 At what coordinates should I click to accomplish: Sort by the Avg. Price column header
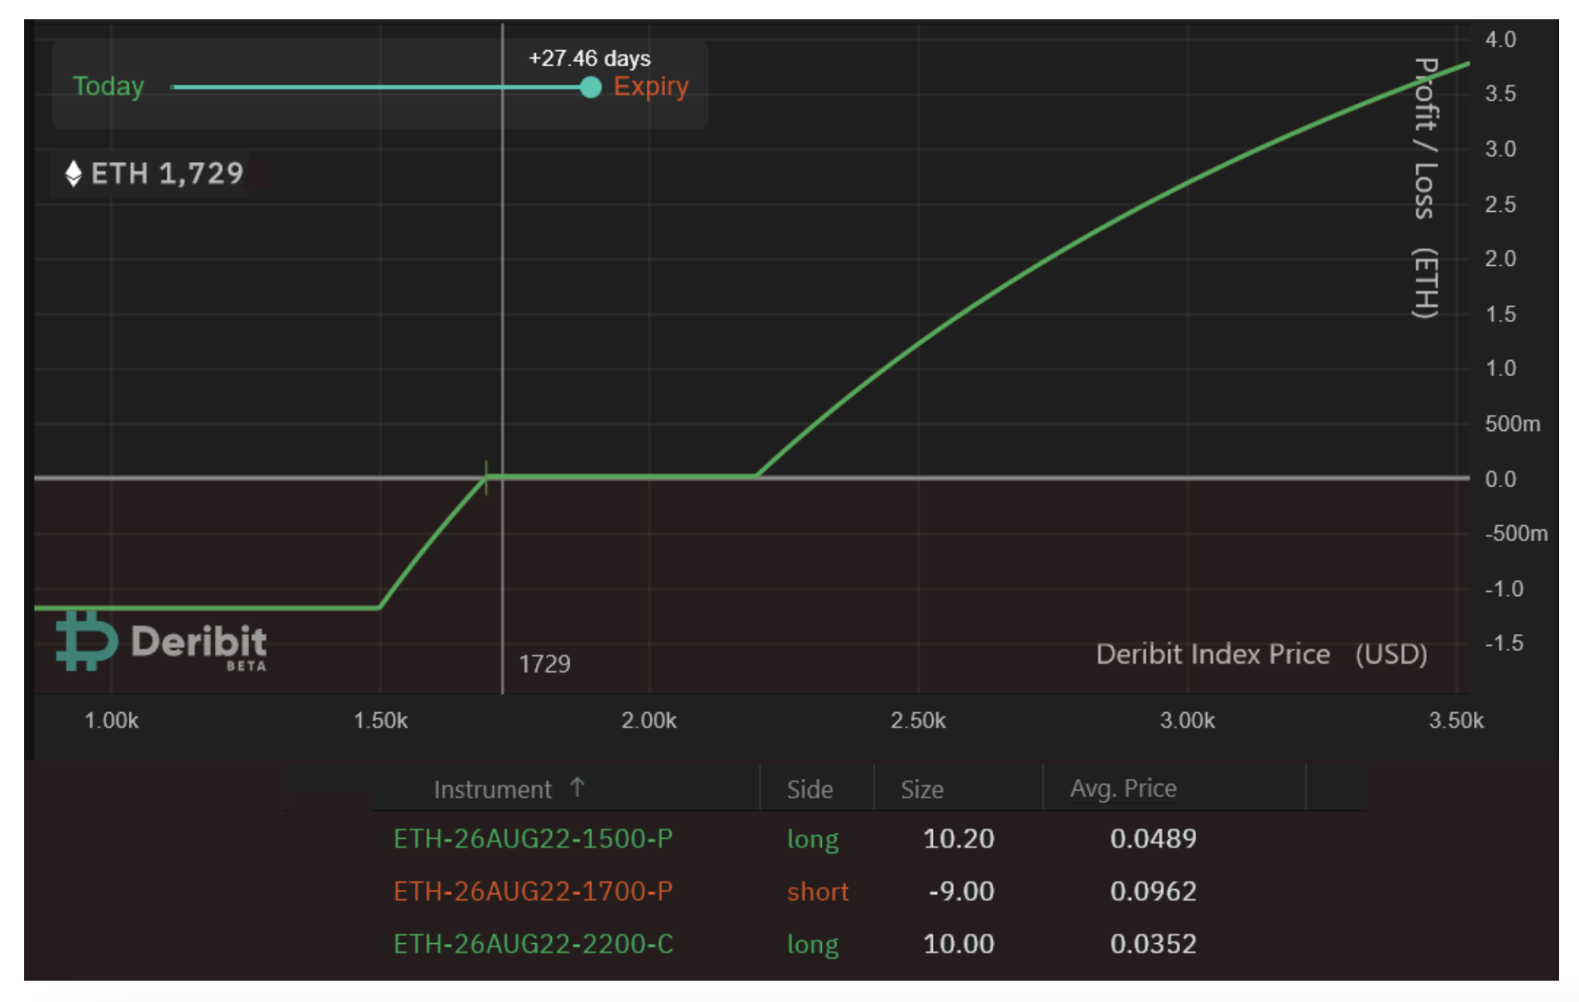click(1123, 788)
